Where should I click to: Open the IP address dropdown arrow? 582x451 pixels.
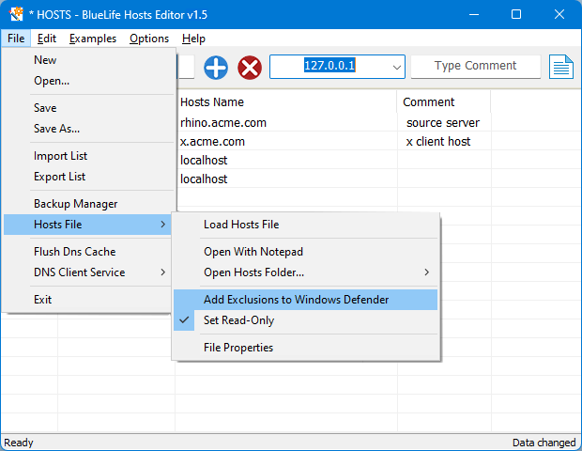396,67
